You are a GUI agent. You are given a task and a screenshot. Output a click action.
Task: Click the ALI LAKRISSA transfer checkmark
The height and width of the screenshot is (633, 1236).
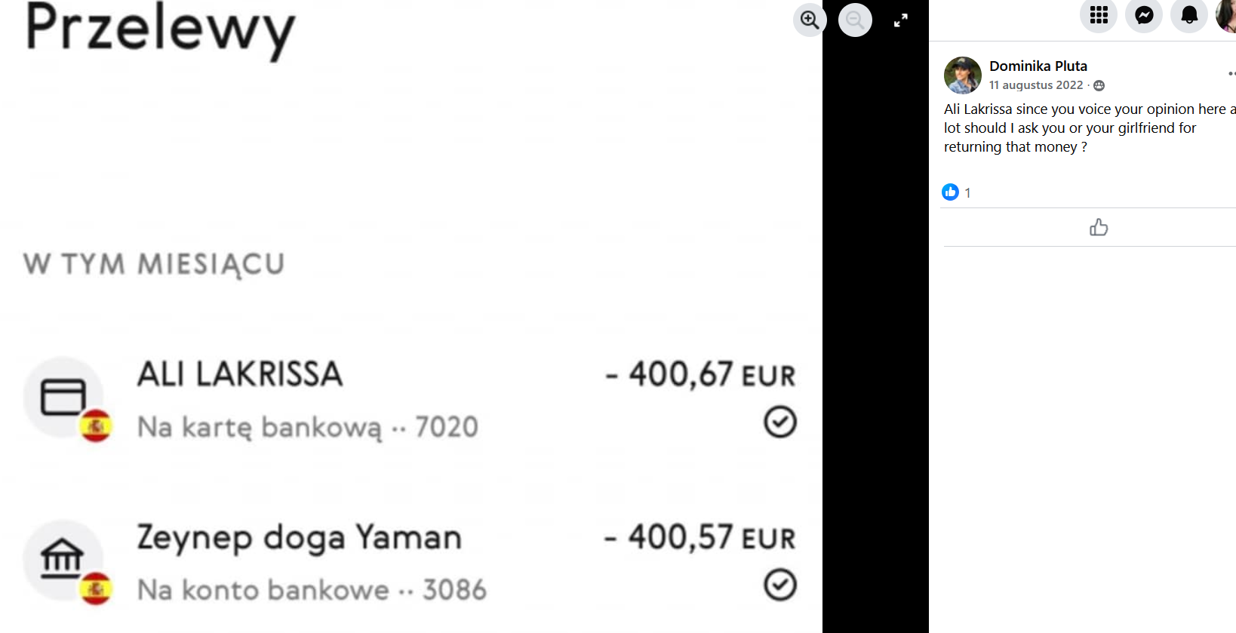click(x=779, y=422)
